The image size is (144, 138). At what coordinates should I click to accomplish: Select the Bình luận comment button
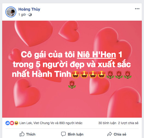pyautogui.click(x=72, y=134)
